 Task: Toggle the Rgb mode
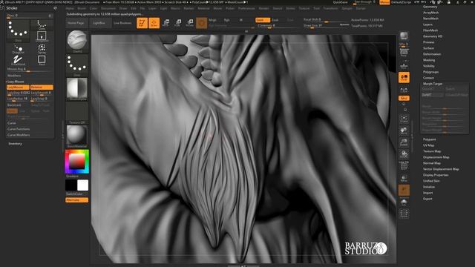point(226,20)
